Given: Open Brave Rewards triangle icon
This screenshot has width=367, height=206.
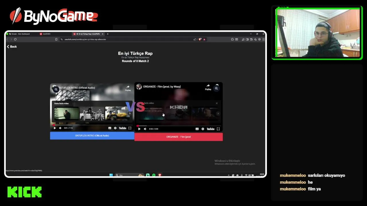Looking at the screenshot, I should (x=204, y=39).
